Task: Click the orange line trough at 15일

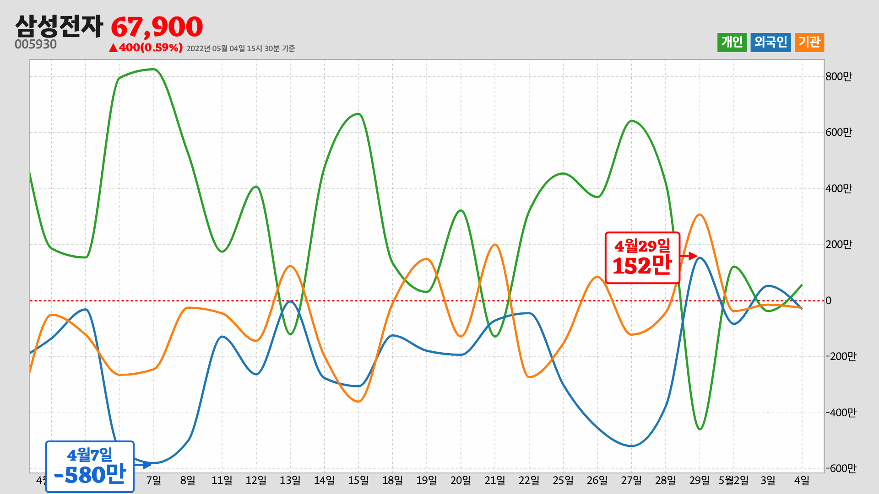Action: [358, 401]
